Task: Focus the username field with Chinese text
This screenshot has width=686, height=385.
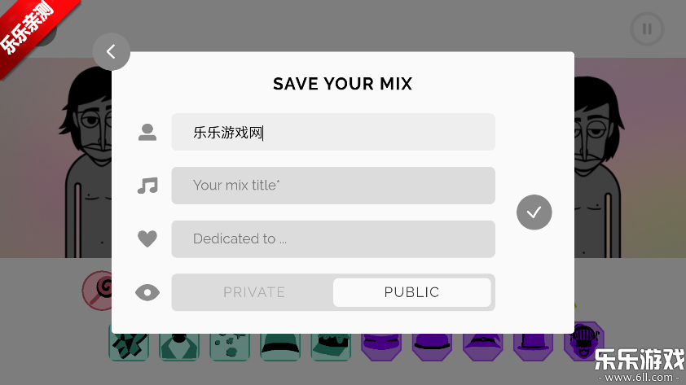Action: 332,132
